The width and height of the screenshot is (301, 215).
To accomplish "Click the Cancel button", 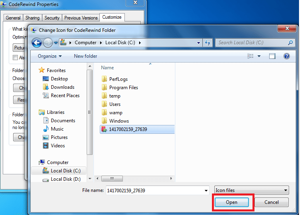I will click(x=272, y=202).
